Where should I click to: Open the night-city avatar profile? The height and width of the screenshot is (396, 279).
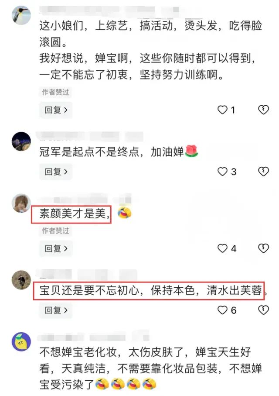(x=21, y=141)
